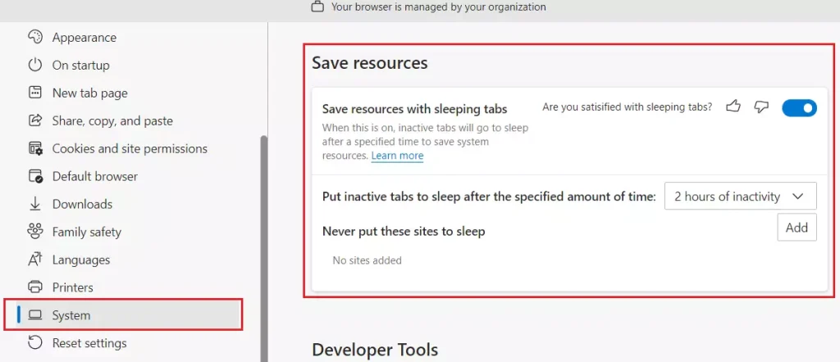
Task: Click the New tab page icon
Action: tap(34, 93)
